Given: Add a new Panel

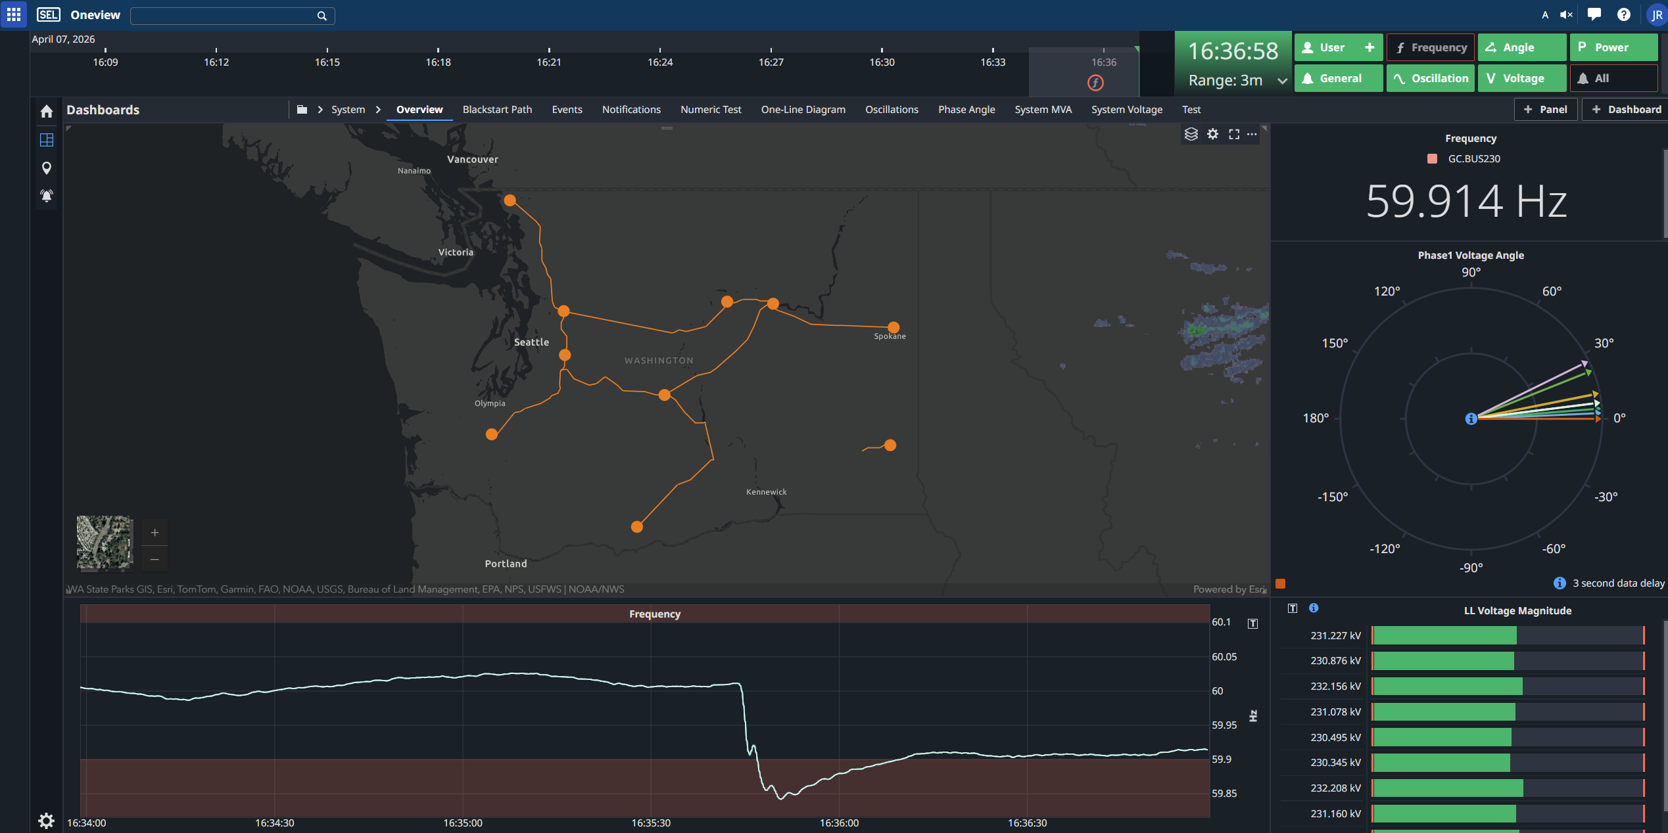Looking at the screenshot, I should pyautogui.click(x=1545, y=110).
